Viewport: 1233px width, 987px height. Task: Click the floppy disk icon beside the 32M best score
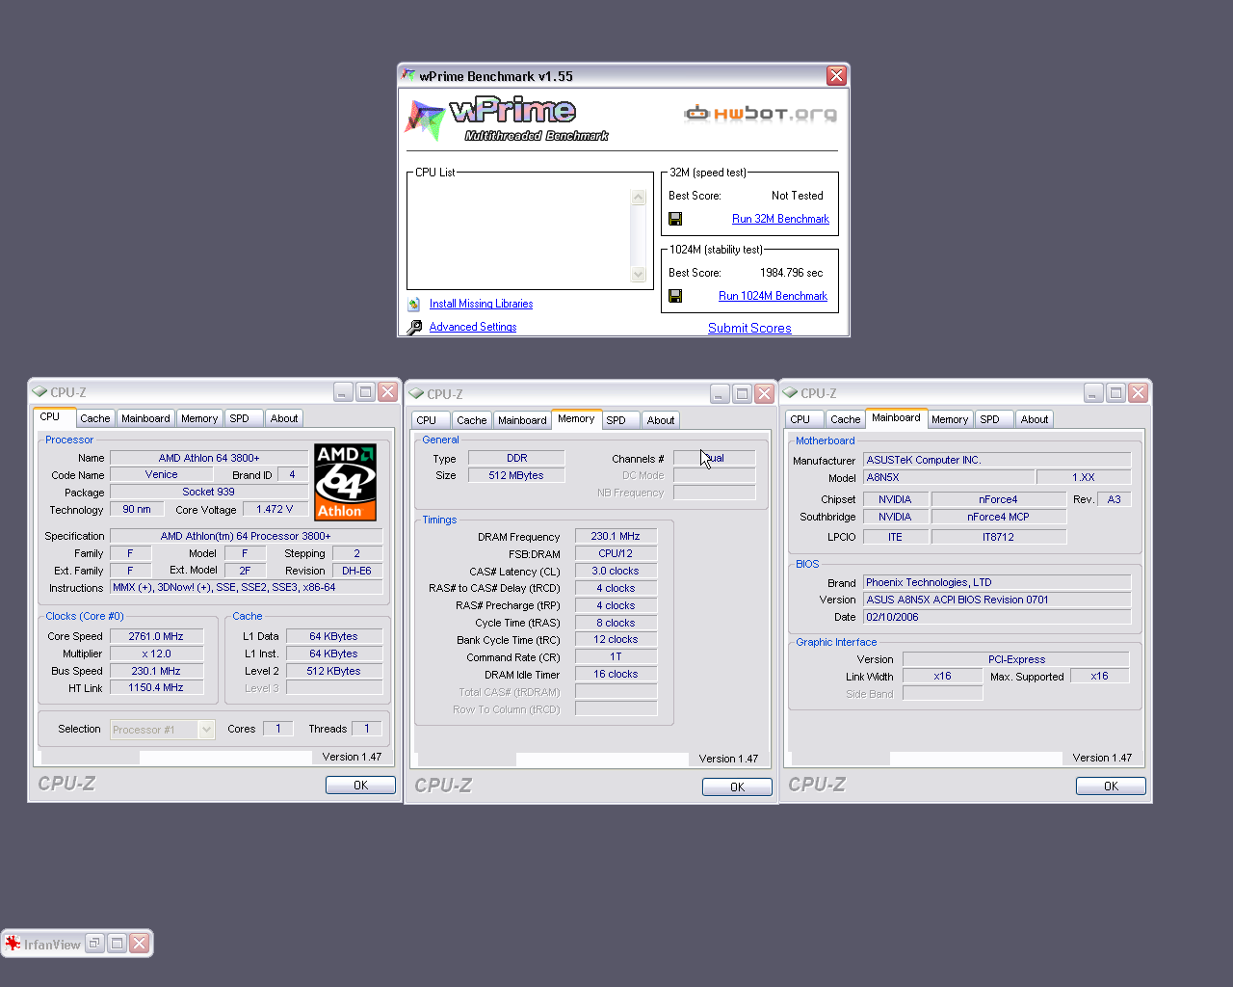click(x=675, y=219)
